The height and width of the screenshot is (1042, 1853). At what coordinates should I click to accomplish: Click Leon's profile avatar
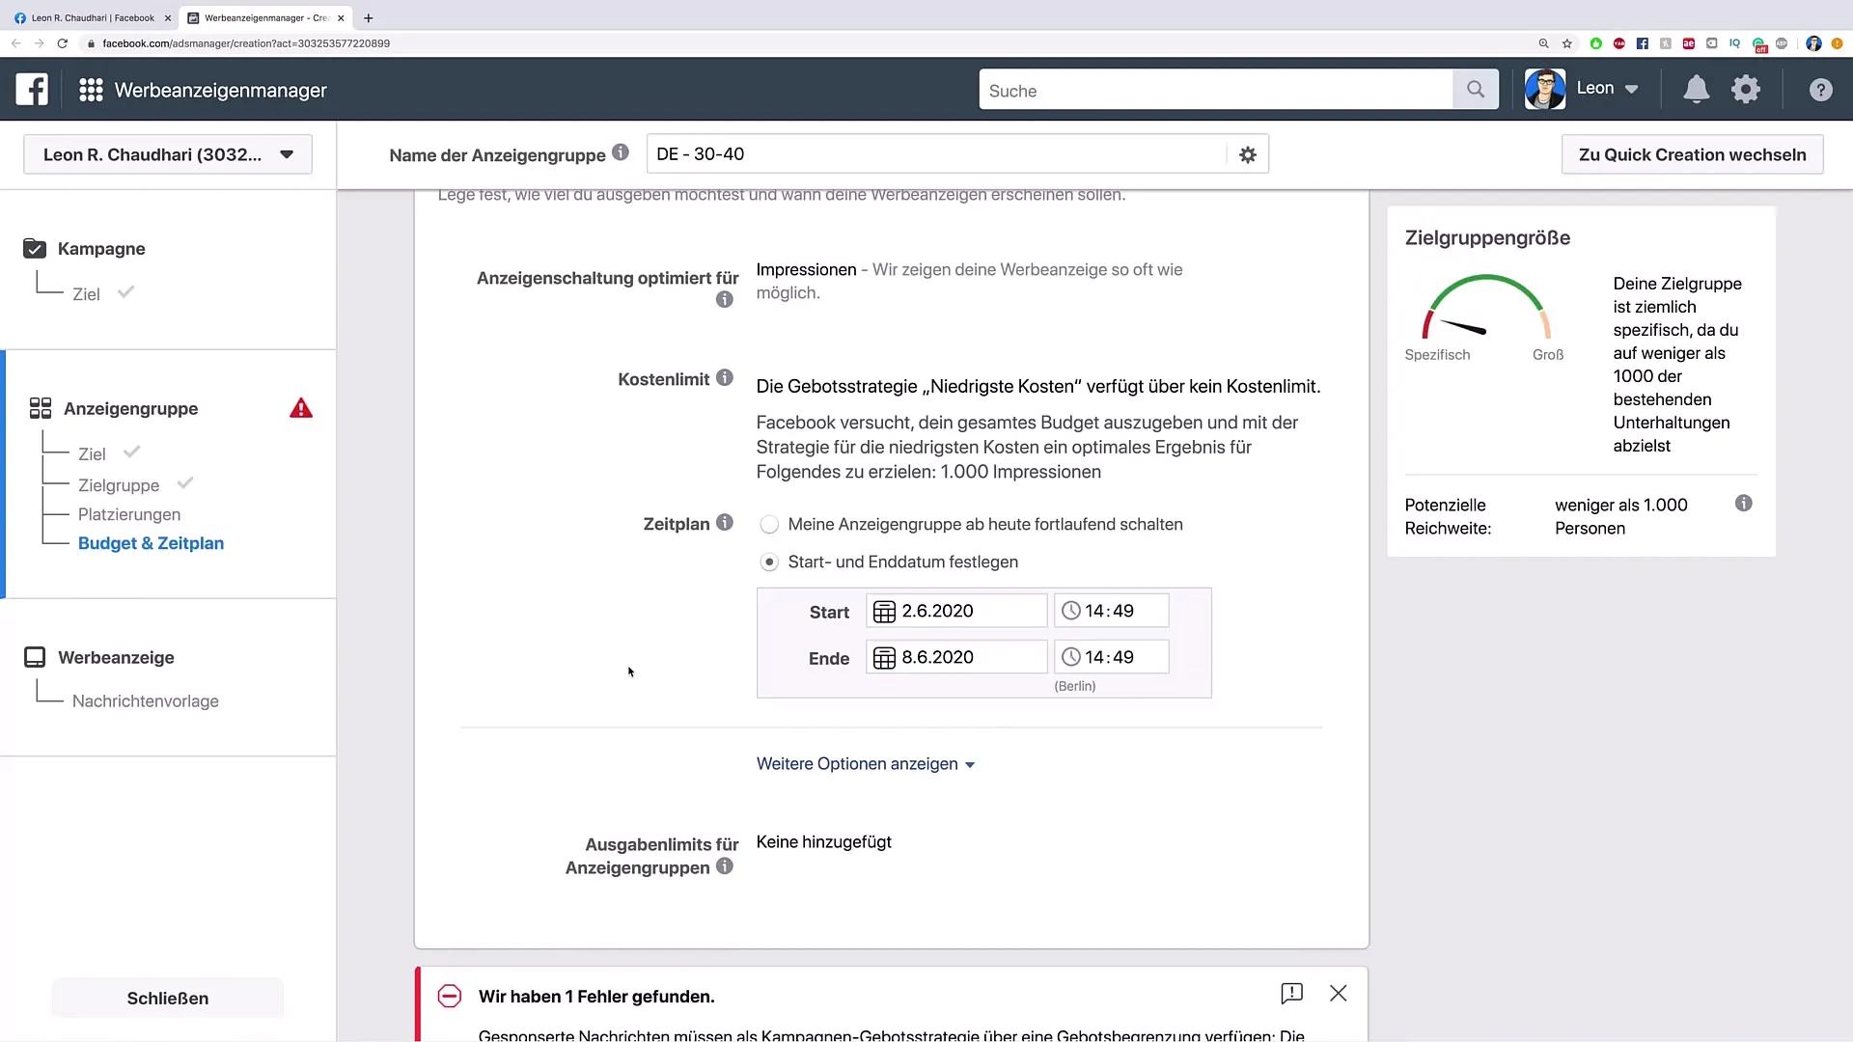pyautogui.click(x=1545, y=90)
